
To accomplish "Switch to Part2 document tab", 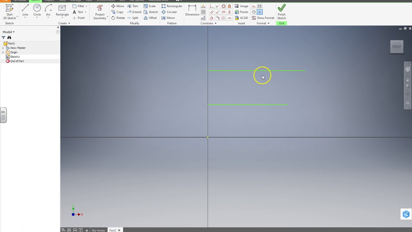I will click(x=112, y=230).
